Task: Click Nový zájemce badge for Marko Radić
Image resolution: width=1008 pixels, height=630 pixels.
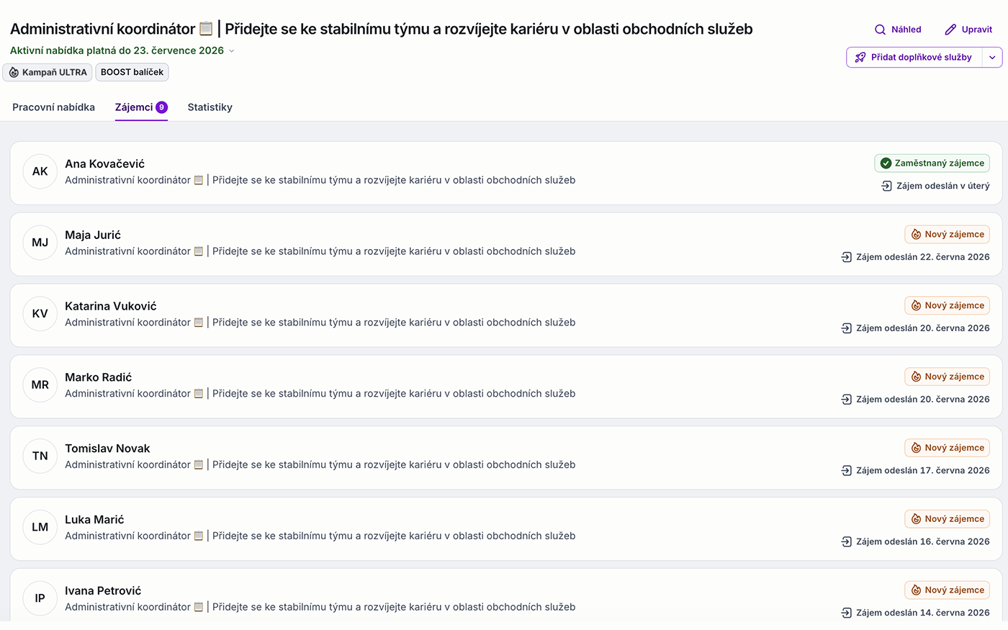Action: (947, 377)
